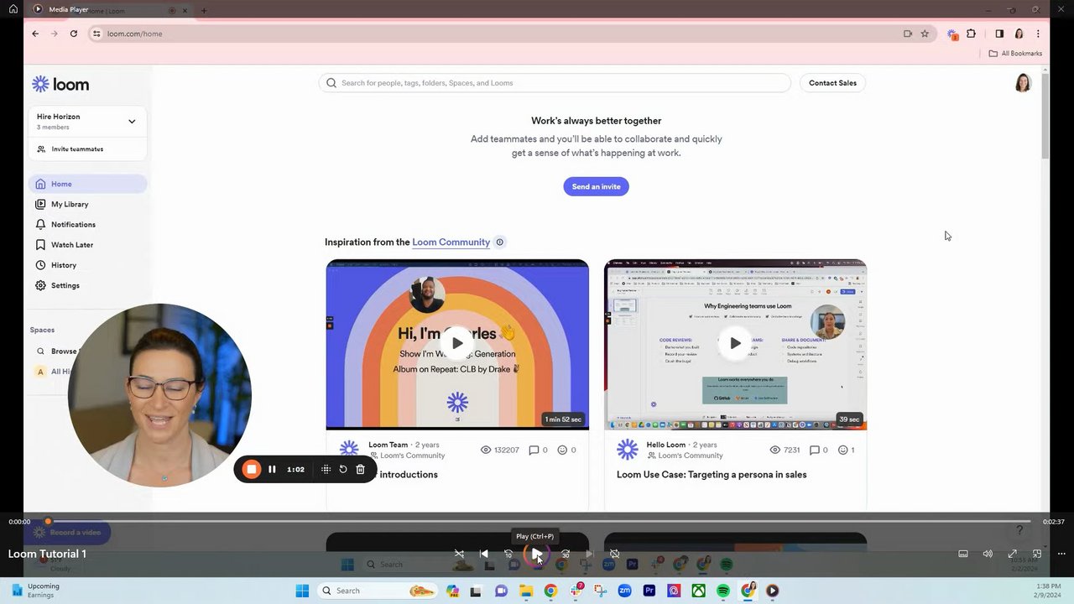Open Media Player subtitles and audio options

click(x=963, y=554)
